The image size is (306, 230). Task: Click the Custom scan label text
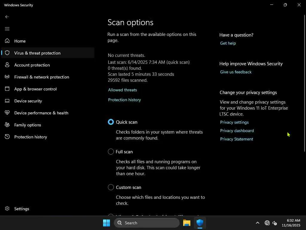pos(128,187)
